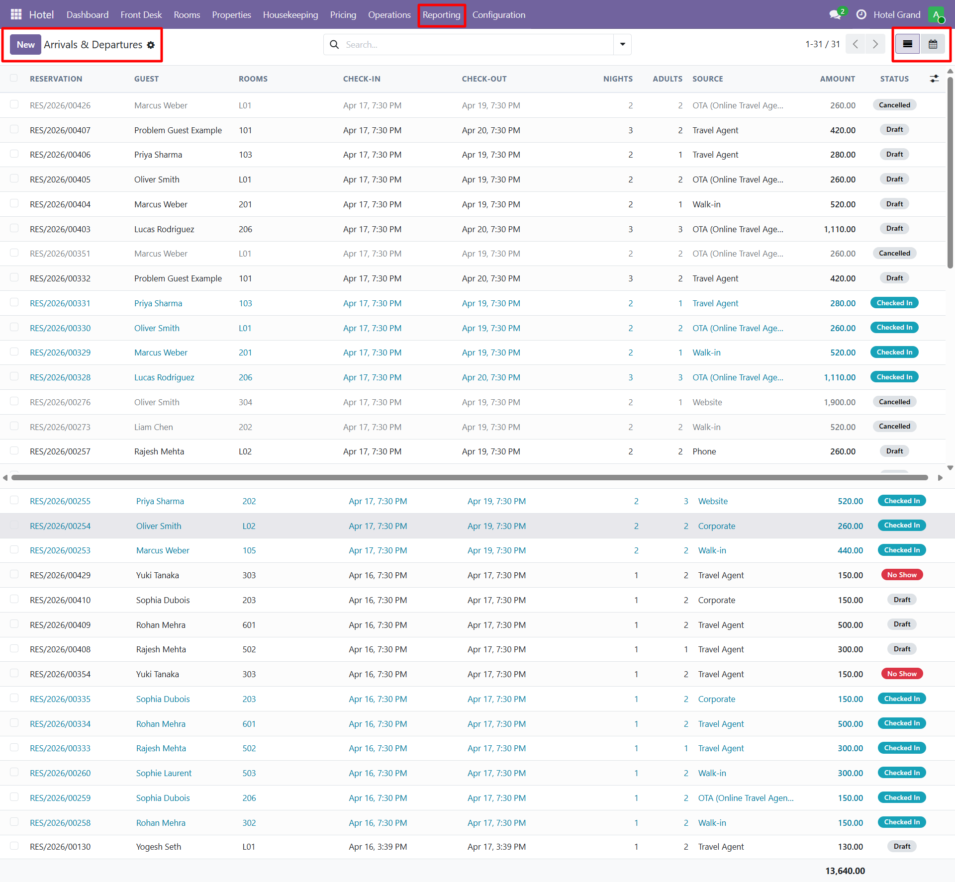Select checkbox for RES/2026/00426 row

(14, 104)
